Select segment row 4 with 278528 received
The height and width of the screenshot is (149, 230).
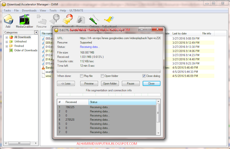point(107,120)
